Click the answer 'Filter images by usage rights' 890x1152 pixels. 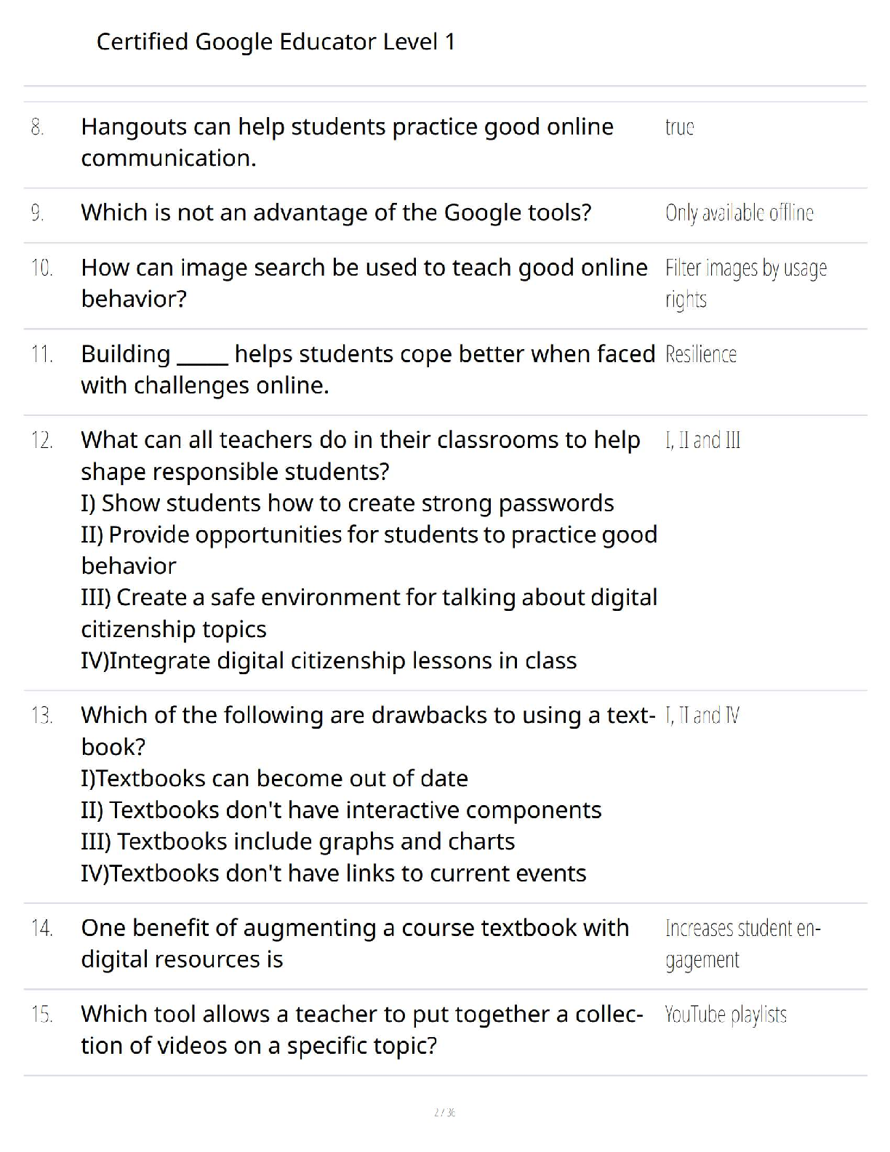(746, 284)
